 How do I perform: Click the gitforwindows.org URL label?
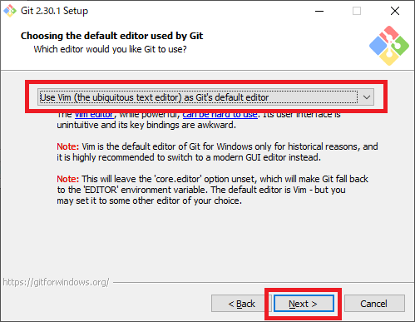pos(56,282)
